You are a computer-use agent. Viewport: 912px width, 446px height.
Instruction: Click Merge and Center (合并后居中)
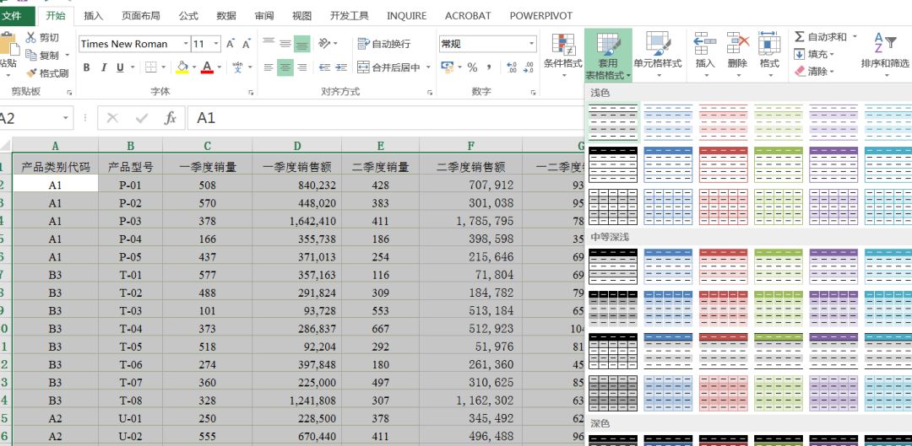[x=388, y=67]
